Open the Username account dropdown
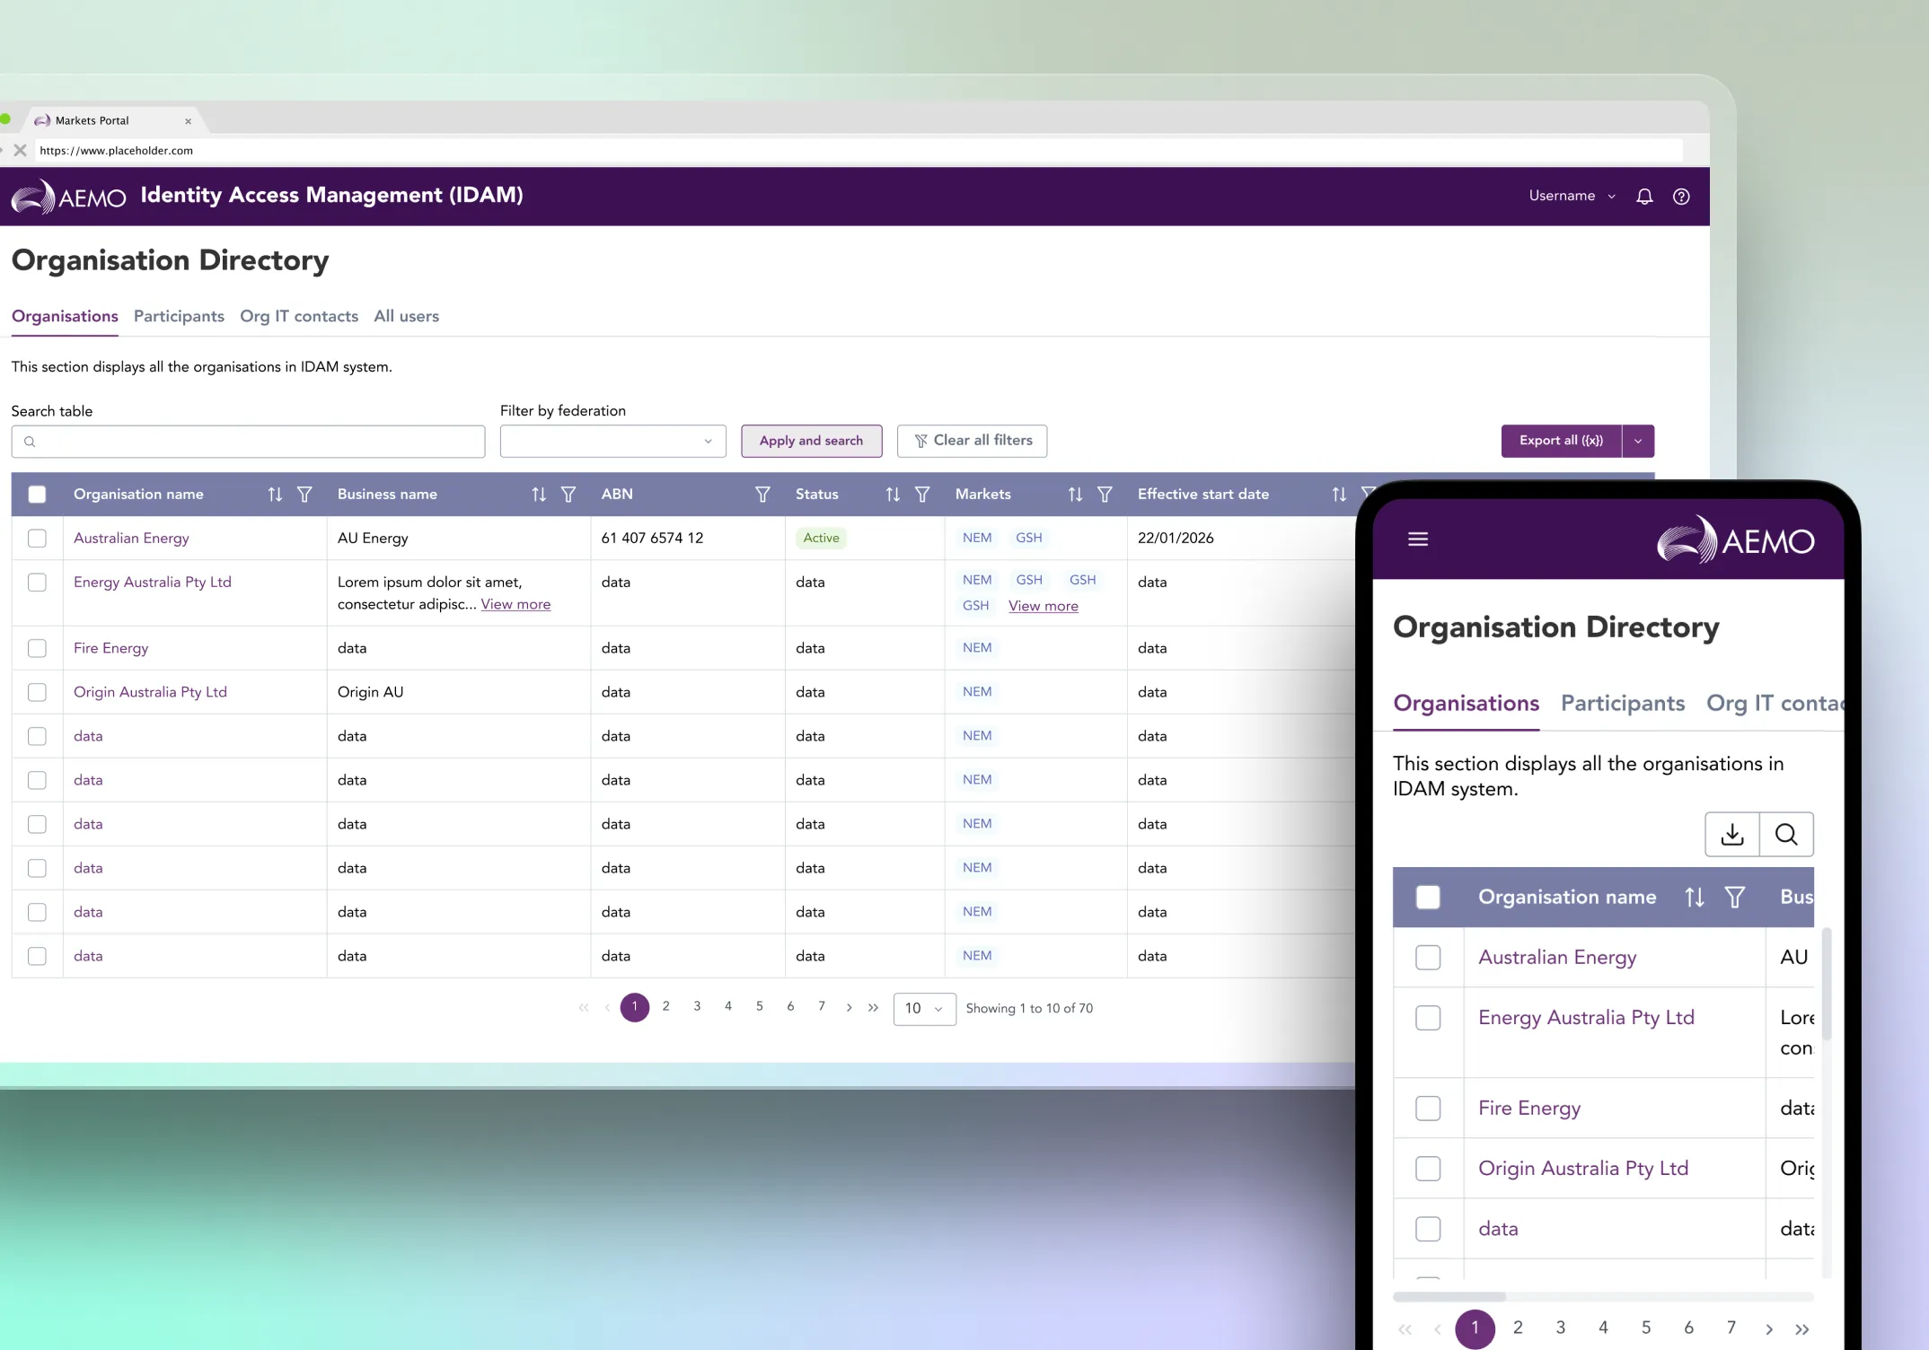The width and height of the screenshot is (1929, 1350). pos(1572,196)
